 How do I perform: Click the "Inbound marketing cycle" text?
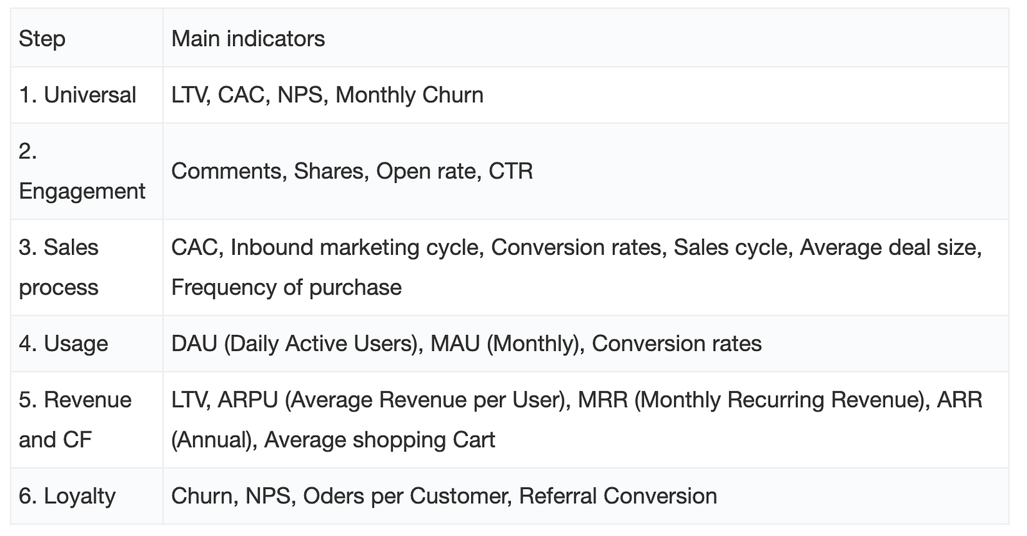[x=356, y=248]
